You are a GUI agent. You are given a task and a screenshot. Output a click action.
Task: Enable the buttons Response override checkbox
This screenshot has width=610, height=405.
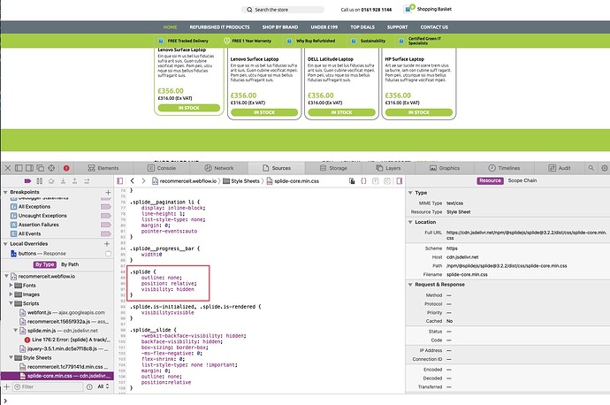click(108, 254)
